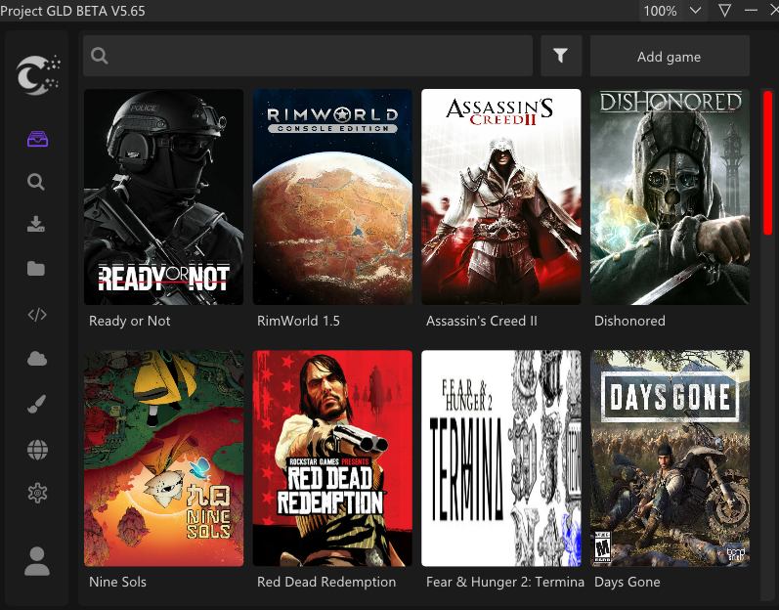Open the 100% zoom dropdown
779x610 pixels.
[x=672, y=11]
